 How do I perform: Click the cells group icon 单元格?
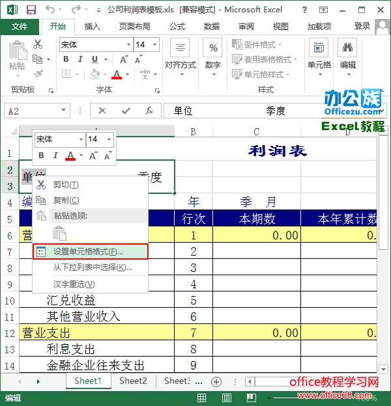pos(319,47)
